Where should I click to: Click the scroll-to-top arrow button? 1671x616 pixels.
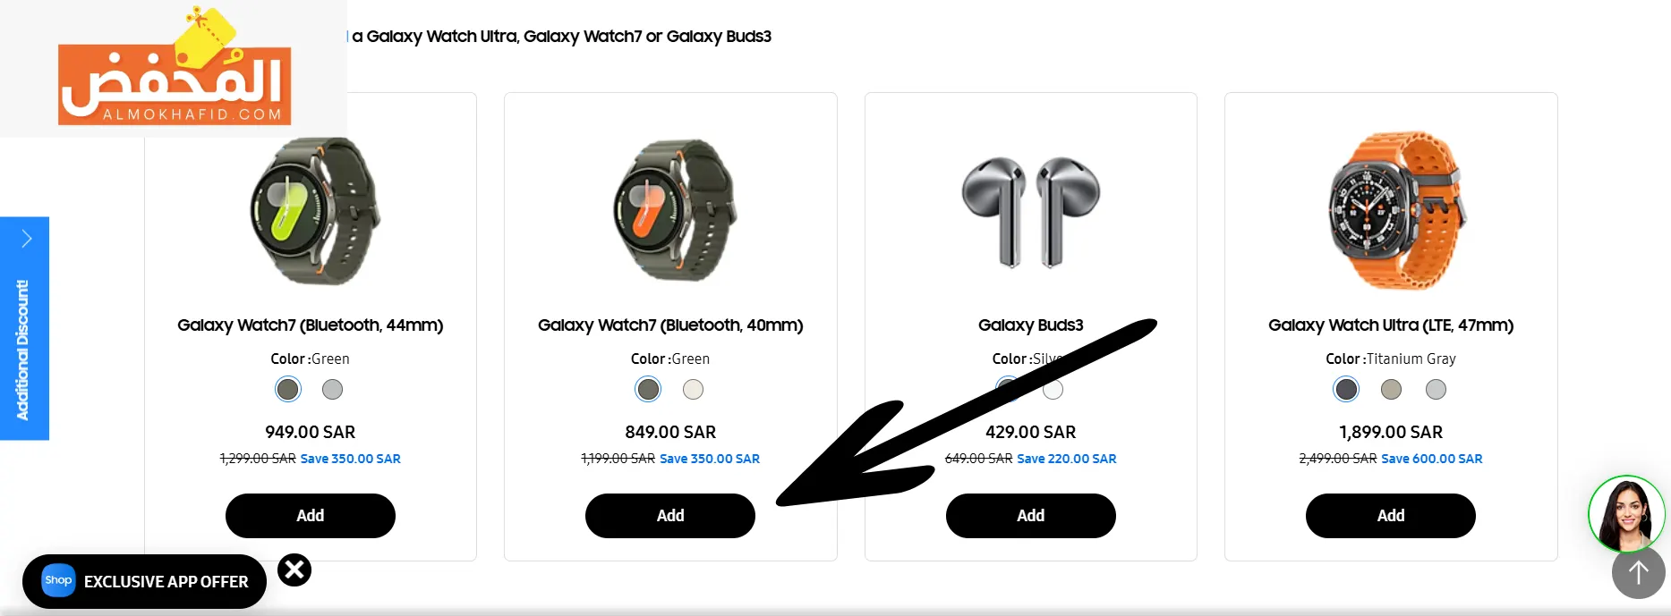[1638, 573]
